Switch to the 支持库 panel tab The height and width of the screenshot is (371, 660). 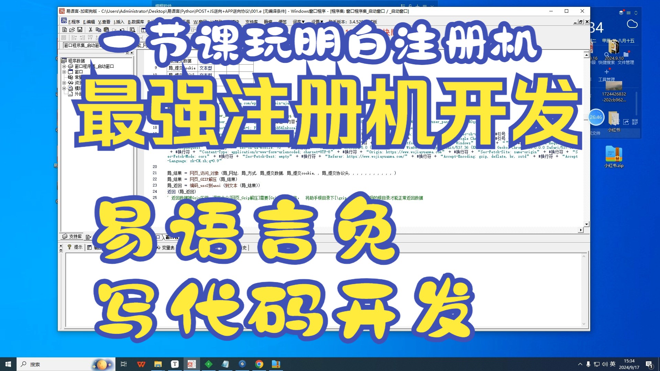[72, 236]
